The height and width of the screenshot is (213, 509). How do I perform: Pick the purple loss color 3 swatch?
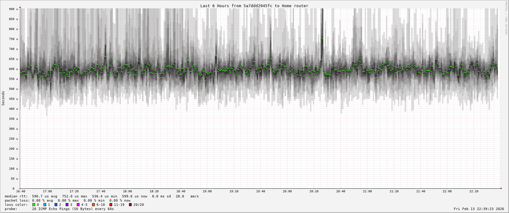(67, 205)
